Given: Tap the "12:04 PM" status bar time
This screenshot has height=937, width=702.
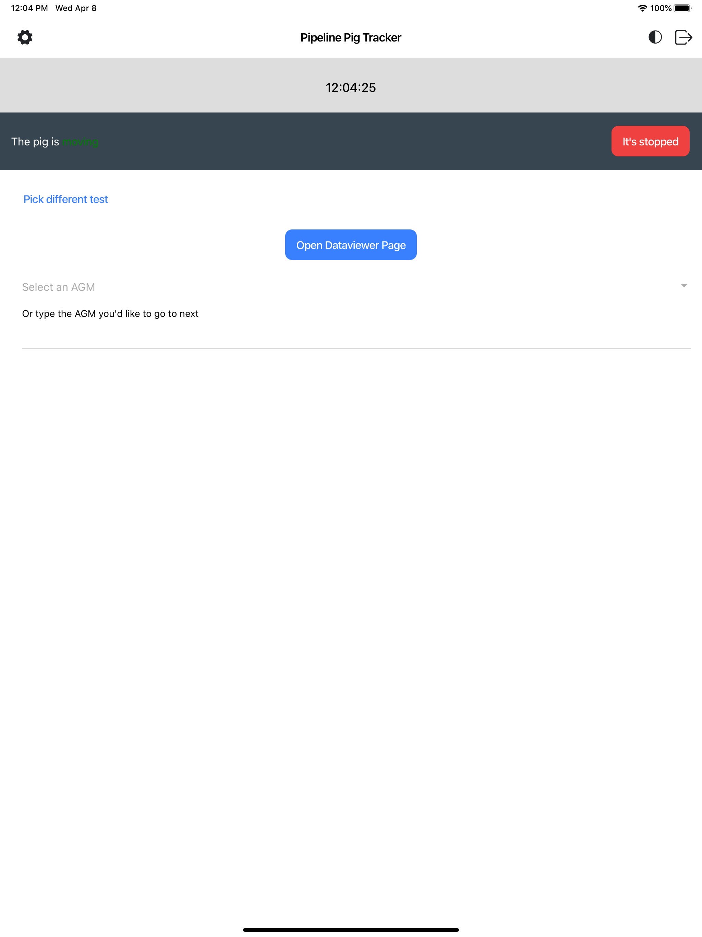Looking at the screenshot, I should pos(29,8).
